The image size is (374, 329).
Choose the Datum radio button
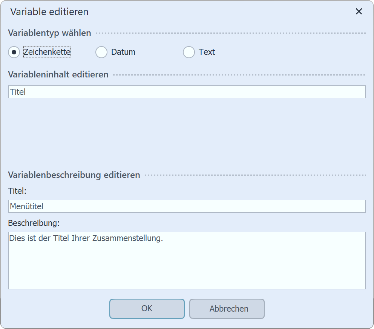(x=101, y=52)
